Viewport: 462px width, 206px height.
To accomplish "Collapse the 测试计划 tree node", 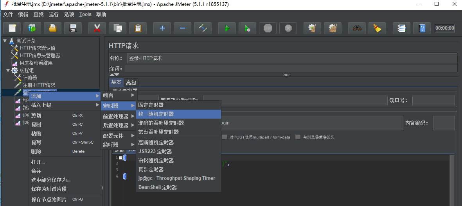I will pyautogui.click(x=5, y=41).
